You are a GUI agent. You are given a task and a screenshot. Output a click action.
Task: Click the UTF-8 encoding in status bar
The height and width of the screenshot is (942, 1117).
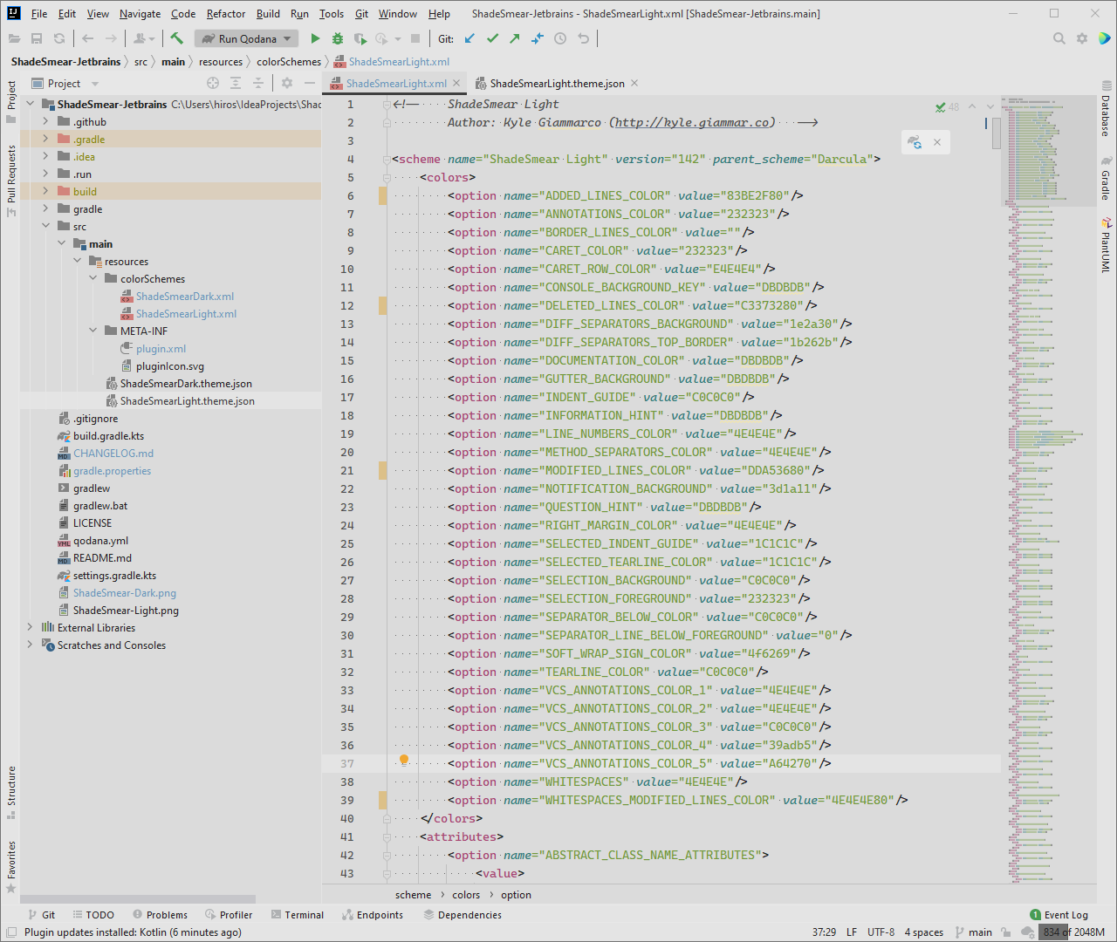[x=881, y=932]
